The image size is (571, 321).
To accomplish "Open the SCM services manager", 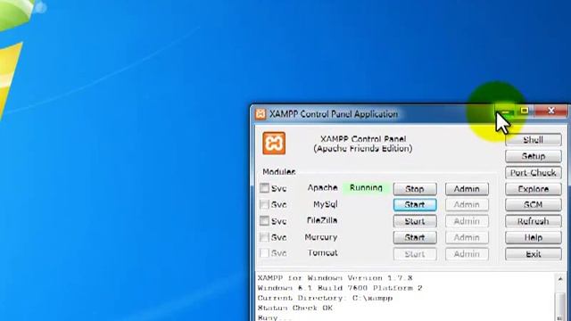I will pos(534,204).
